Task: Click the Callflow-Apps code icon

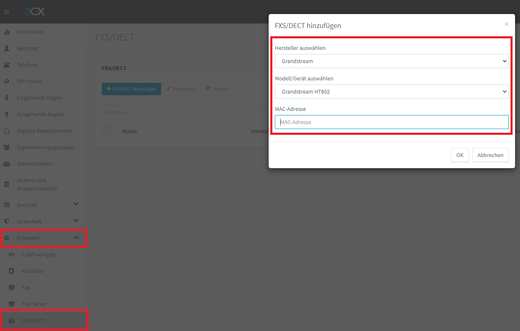Action: pyautogui.click(x=12, y=254)
